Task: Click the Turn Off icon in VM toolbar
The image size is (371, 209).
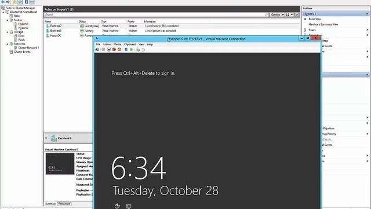Action: [108, 49]
